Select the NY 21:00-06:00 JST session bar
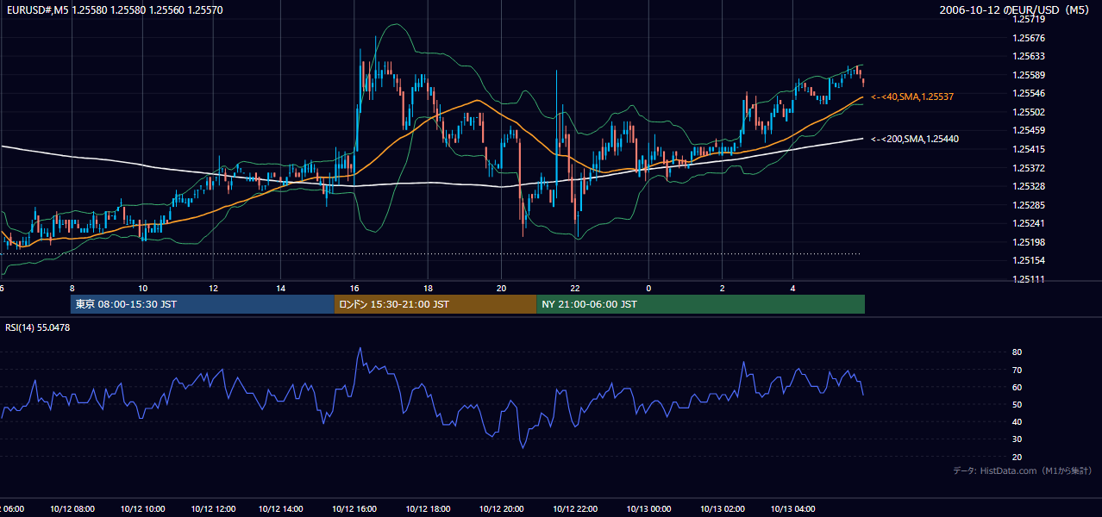This screenshot has height=517, width=1102. coord(700,304)
